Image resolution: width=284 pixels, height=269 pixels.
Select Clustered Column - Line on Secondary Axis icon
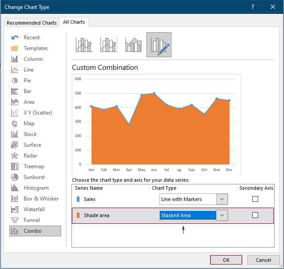(109, 45)
